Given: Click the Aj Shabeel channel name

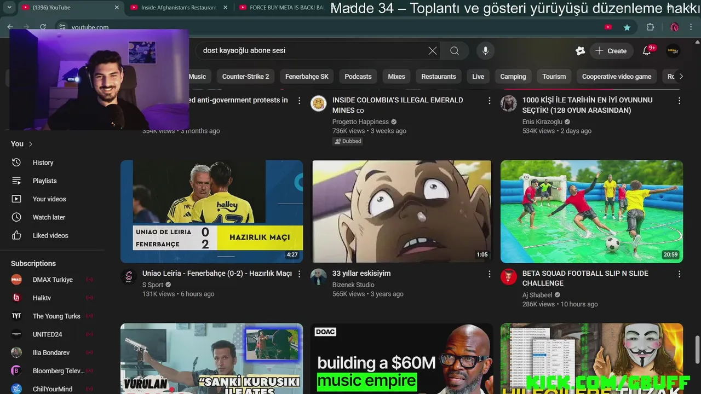Looking at the screenshot, I should pos(537,295).
